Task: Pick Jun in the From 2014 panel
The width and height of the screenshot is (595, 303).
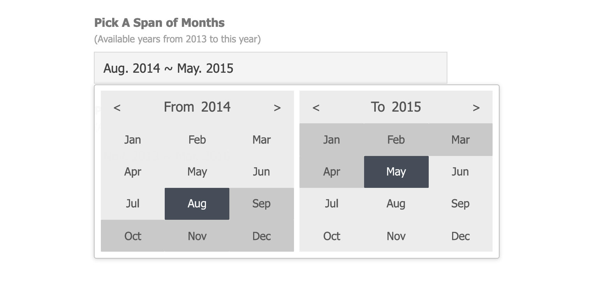Action: (261, 172)
